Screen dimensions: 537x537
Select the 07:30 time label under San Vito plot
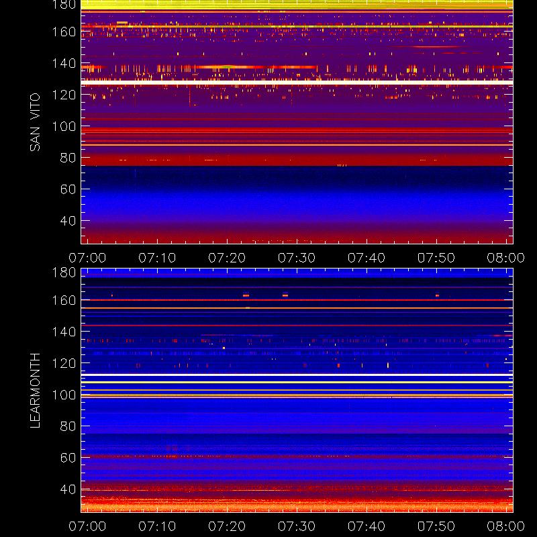297,258
